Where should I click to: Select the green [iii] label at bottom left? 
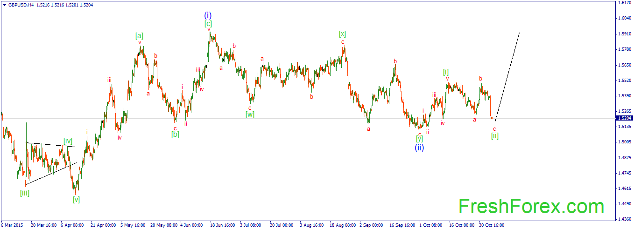pos(25,193)
